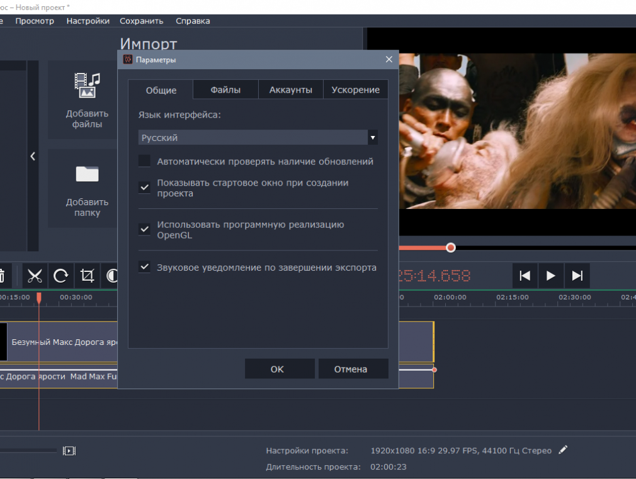Open the color adjustment half-circle tool
The image size is (636, 479).
(111, 276)
